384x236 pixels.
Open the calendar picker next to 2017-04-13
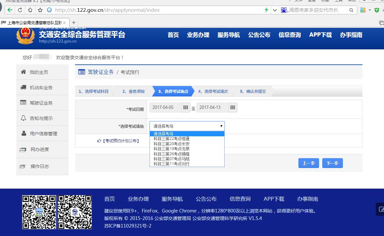pyautogui.click(x=232, y=107)
